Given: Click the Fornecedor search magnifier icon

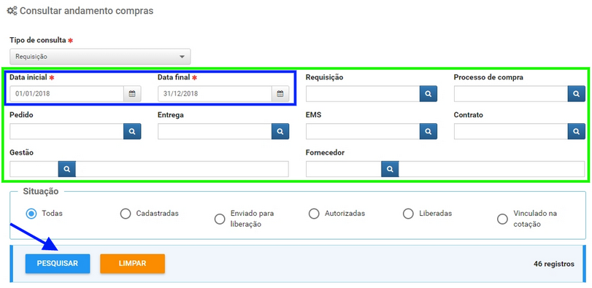Looking at the screenshot, I should pos(390,169).
